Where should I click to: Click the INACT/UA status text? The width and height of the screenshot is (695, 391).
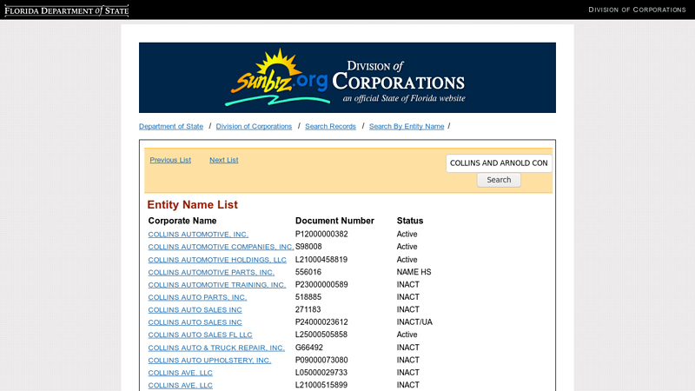(414, 322)
